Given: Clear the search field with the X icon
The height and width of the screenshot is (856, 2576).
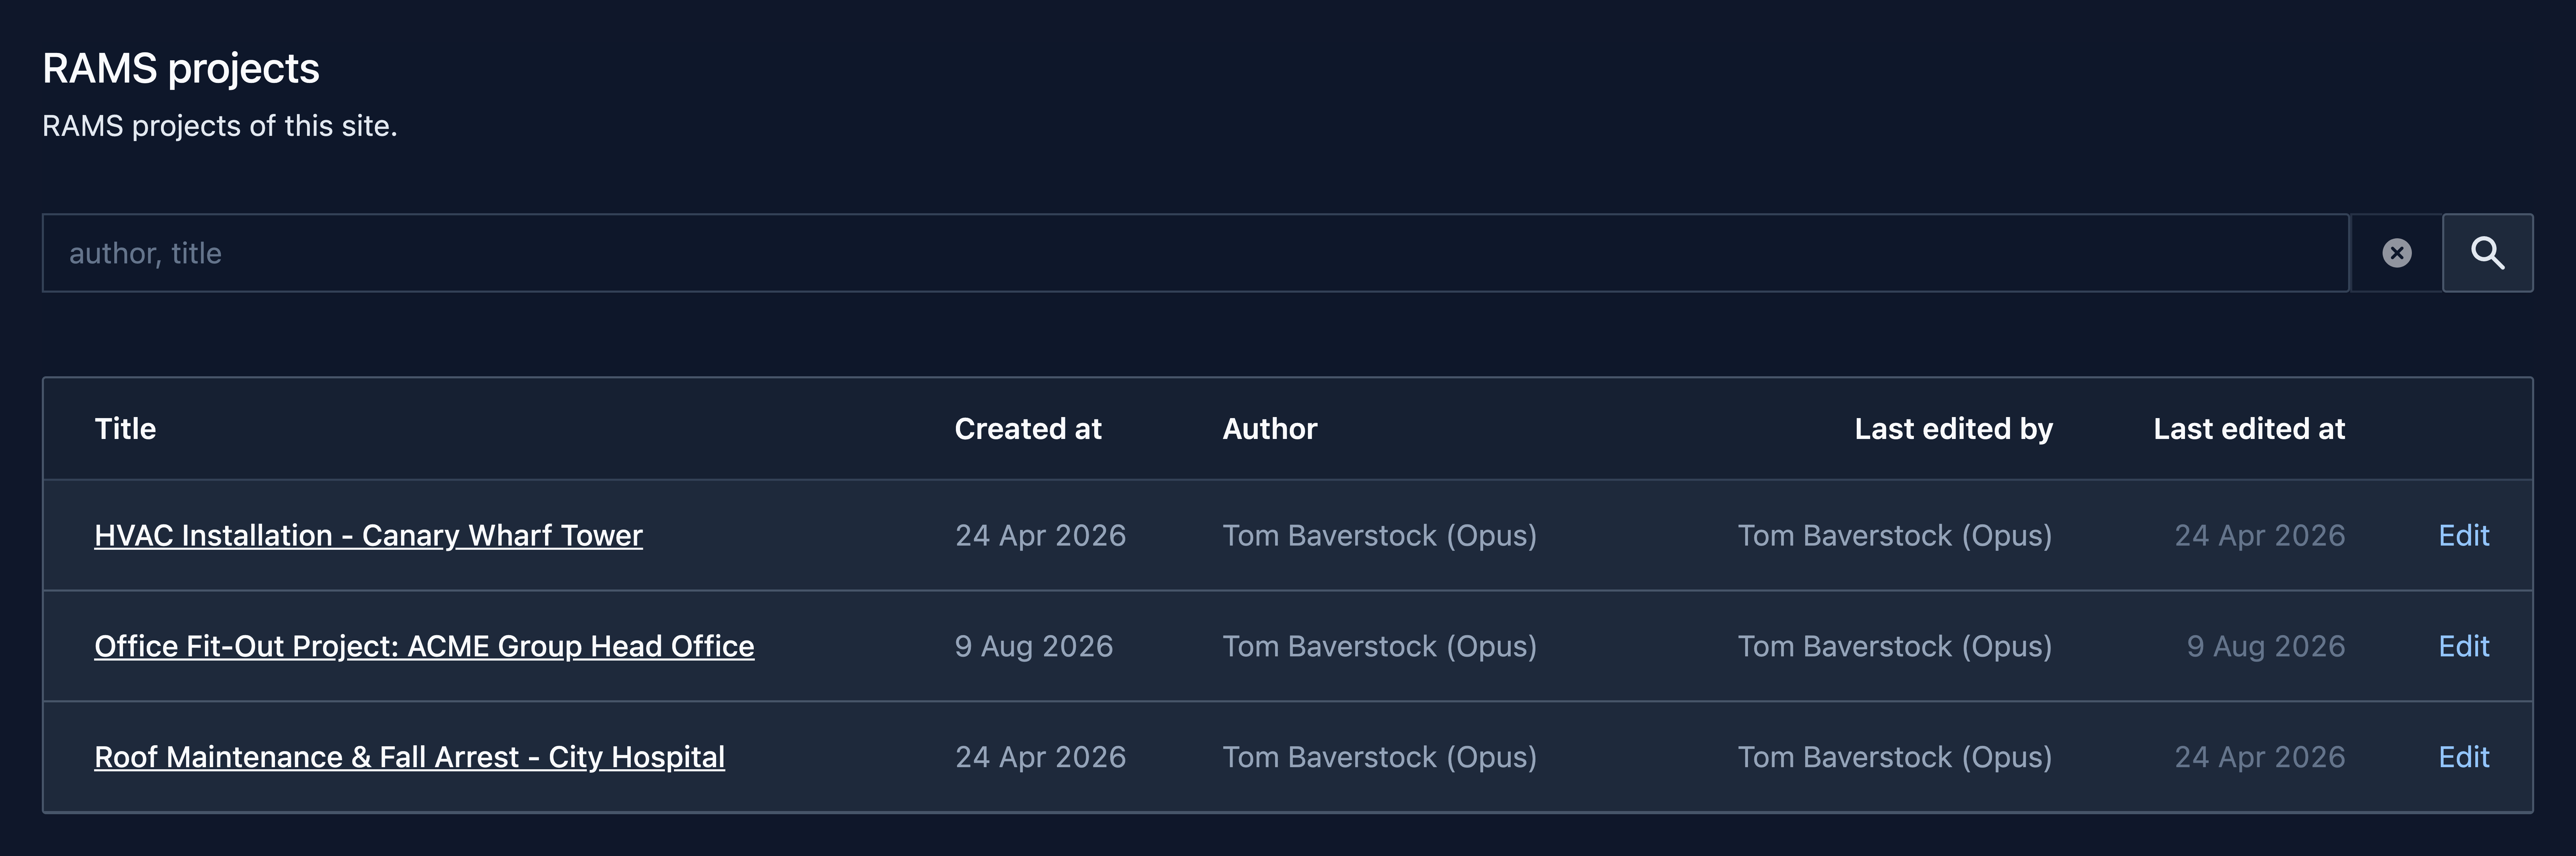Looking at the screenshot, I should 2396,253.
